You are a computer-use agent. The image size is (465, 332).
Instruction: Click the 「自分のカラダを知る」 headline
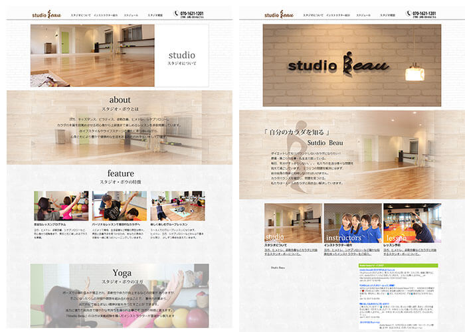coord(297,132)
